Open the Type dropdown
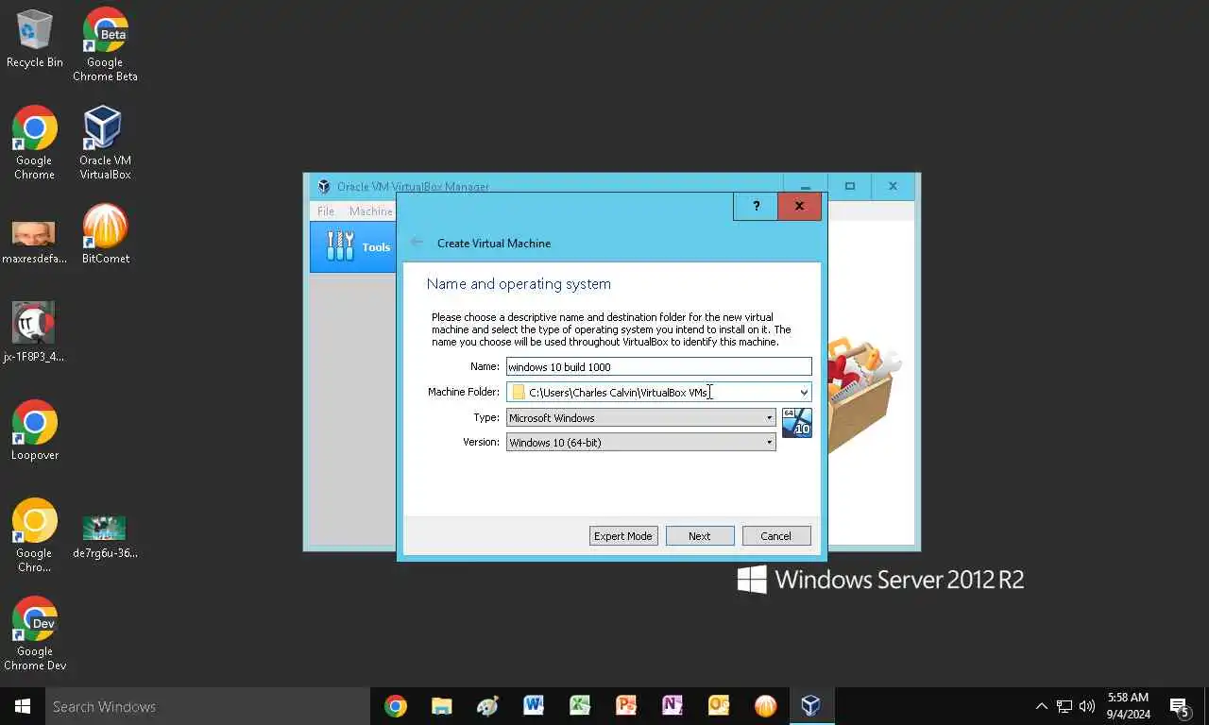This screenshot has width=1209, height=725. [640, 417]
